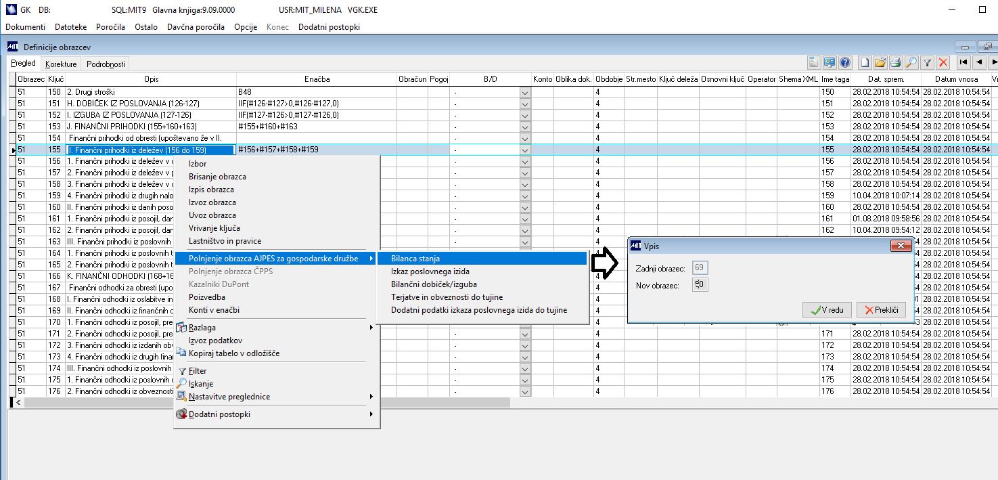
Task: Jump to first record arrow button
Action: [x=963, y=62]
